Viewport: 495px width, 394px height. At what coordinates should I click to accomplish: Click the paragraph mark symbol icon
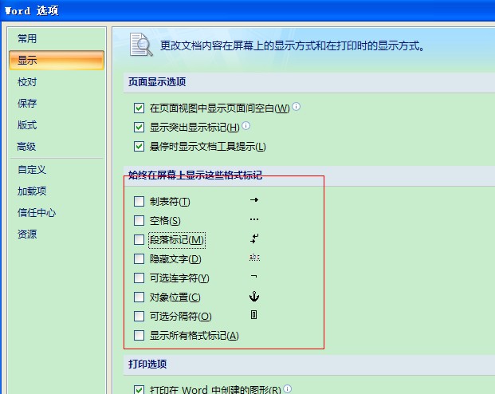[254, 238]
